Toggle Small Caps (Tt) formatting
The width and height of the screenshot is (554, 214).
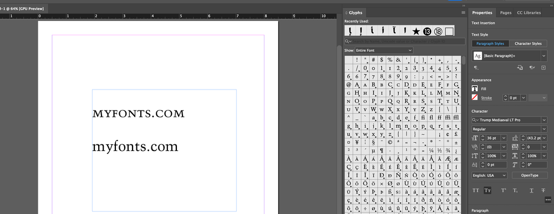(487, 190)
